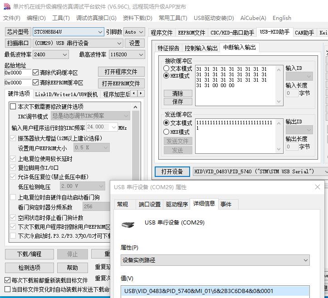Switch to 控制输入输出 tab

pos(201,48)
